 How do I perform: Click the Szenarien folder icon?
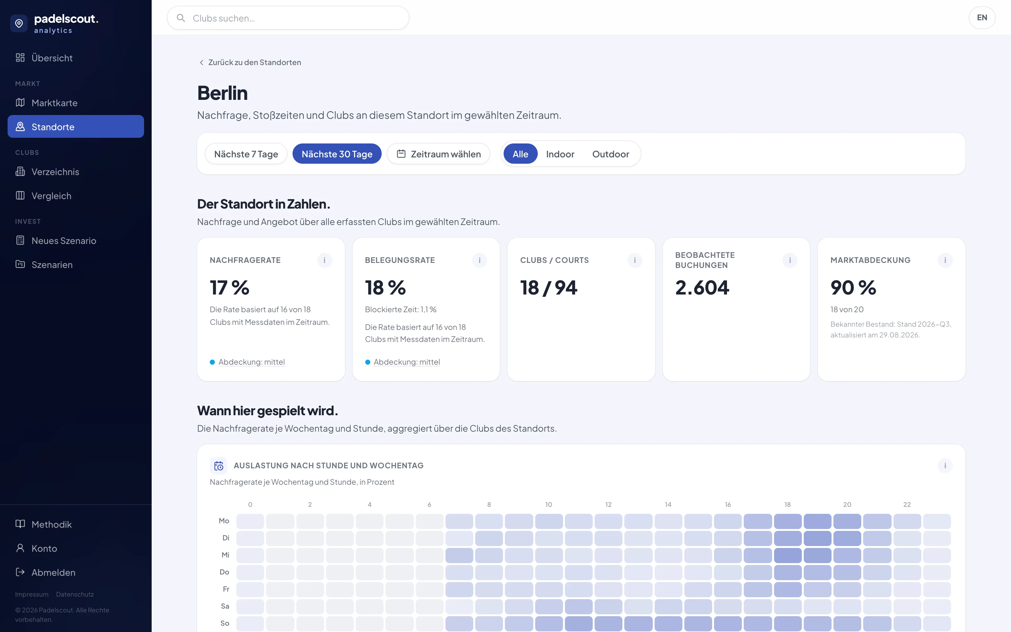pyautogui.click(x=20, y=264)
